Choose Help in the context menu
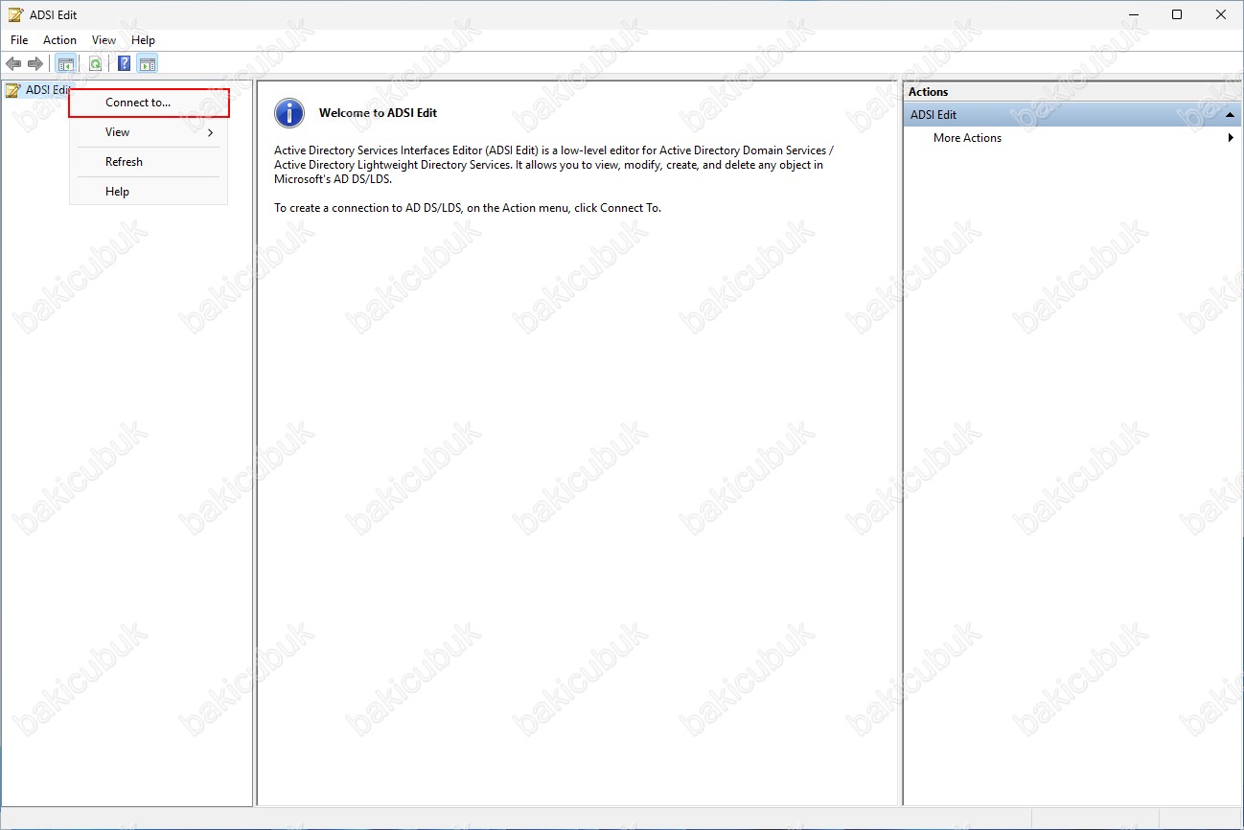Viewport: 1244px width, 830px height. tap(149, 192)
